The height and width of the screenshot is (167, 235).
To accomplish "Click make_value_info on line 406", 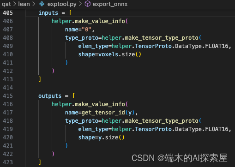I will 100,21.
